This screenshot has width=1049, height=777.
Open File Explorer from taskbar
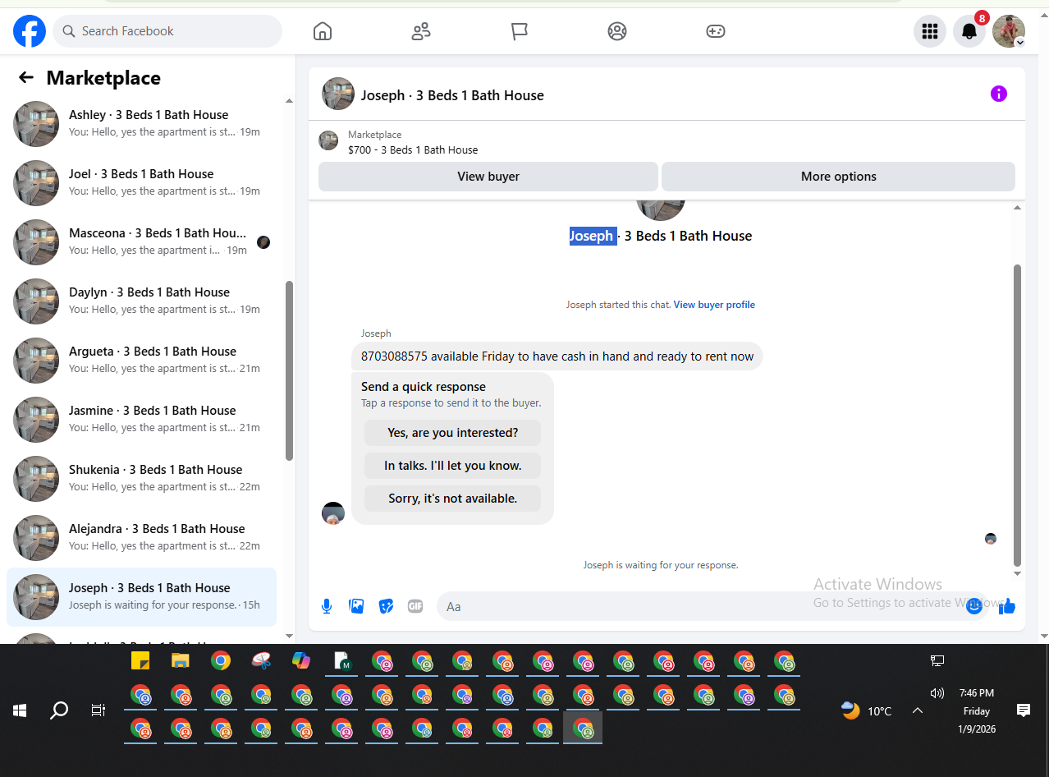point(181,660)
